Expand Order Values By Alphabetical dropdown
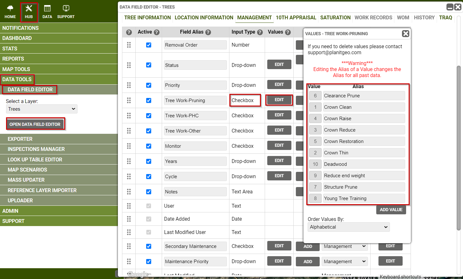 [349, 227]
